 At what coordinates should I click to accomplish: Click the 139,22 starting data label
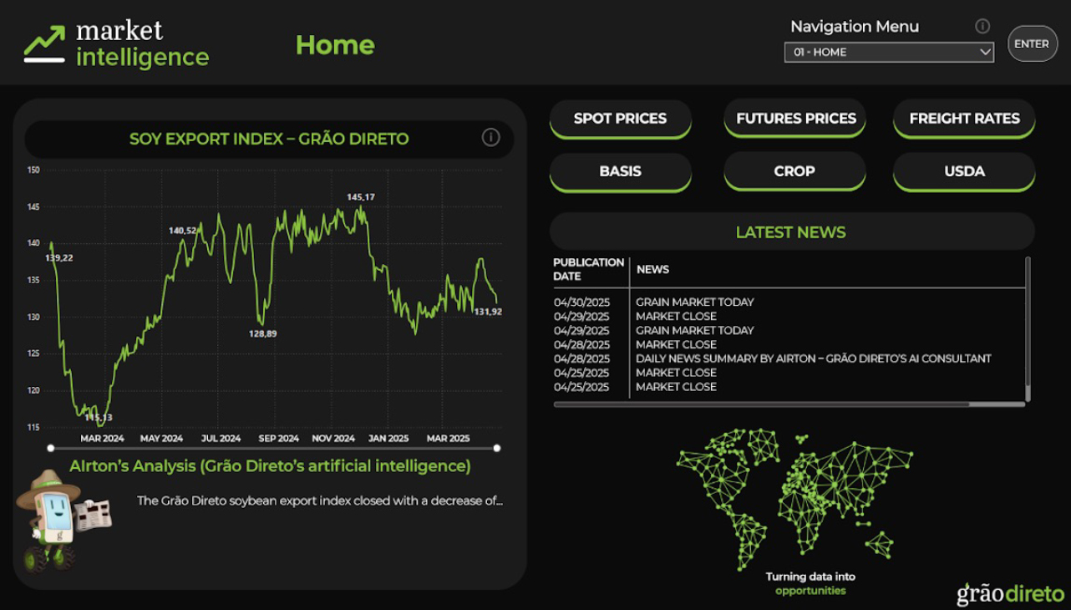pos(59,258)
